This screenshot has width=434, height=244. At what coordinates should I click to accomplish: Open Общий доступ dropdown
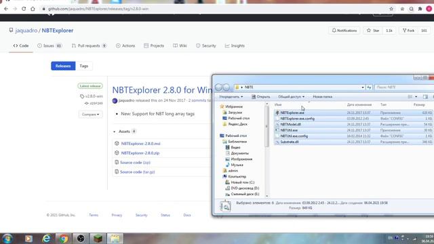291,97
